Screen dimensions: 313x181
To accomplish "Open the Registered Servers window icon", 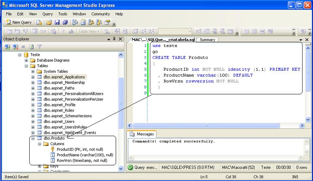I will (x=75, y=22).
